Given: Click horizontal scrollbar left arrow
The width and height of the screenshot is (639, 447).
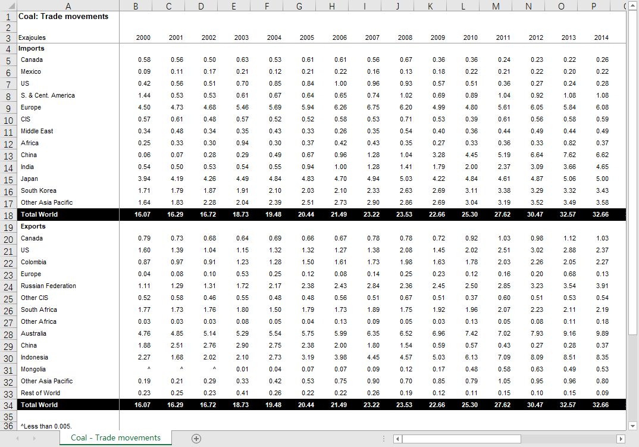Looking at the screenshot, I should click(x=397, y=439).
